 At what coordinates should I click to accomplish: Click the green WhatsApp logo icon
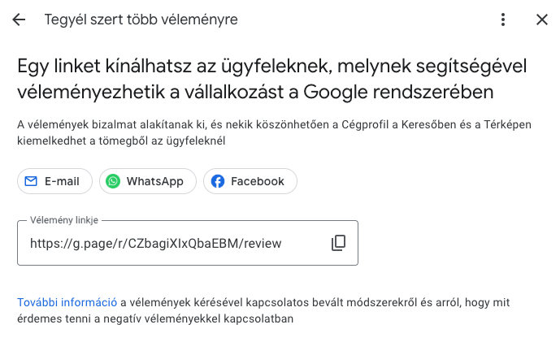[x=113, y=181]
